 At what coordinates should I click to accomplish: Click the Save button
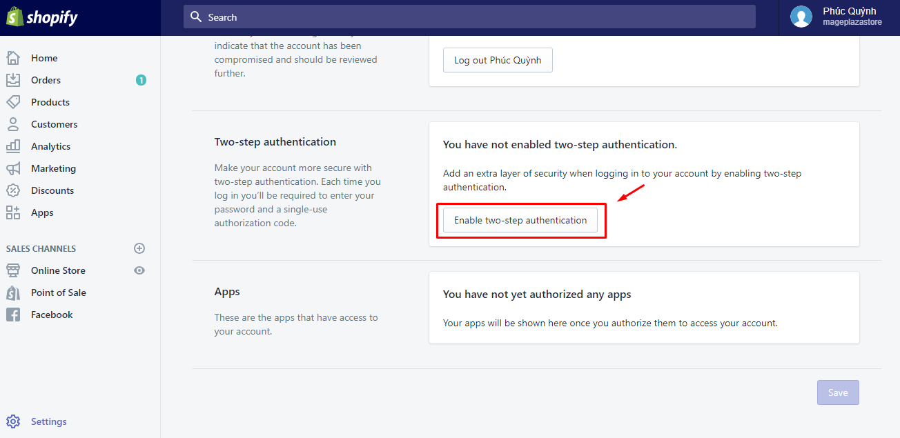(x=838, y=392)
